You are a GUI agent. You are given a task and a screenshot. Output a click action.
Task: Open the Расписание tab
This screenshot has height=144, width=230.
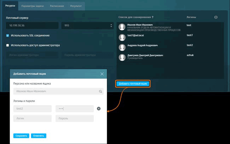[57, 6]
